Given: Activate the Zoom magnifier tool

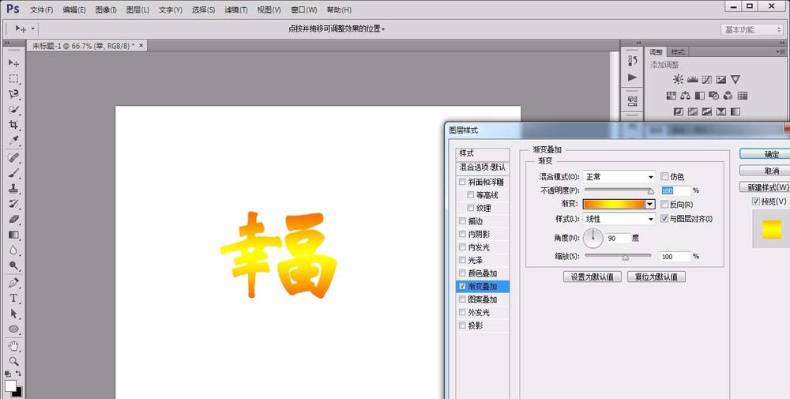Looking at the screenshot, I should (x=14, y=360).
